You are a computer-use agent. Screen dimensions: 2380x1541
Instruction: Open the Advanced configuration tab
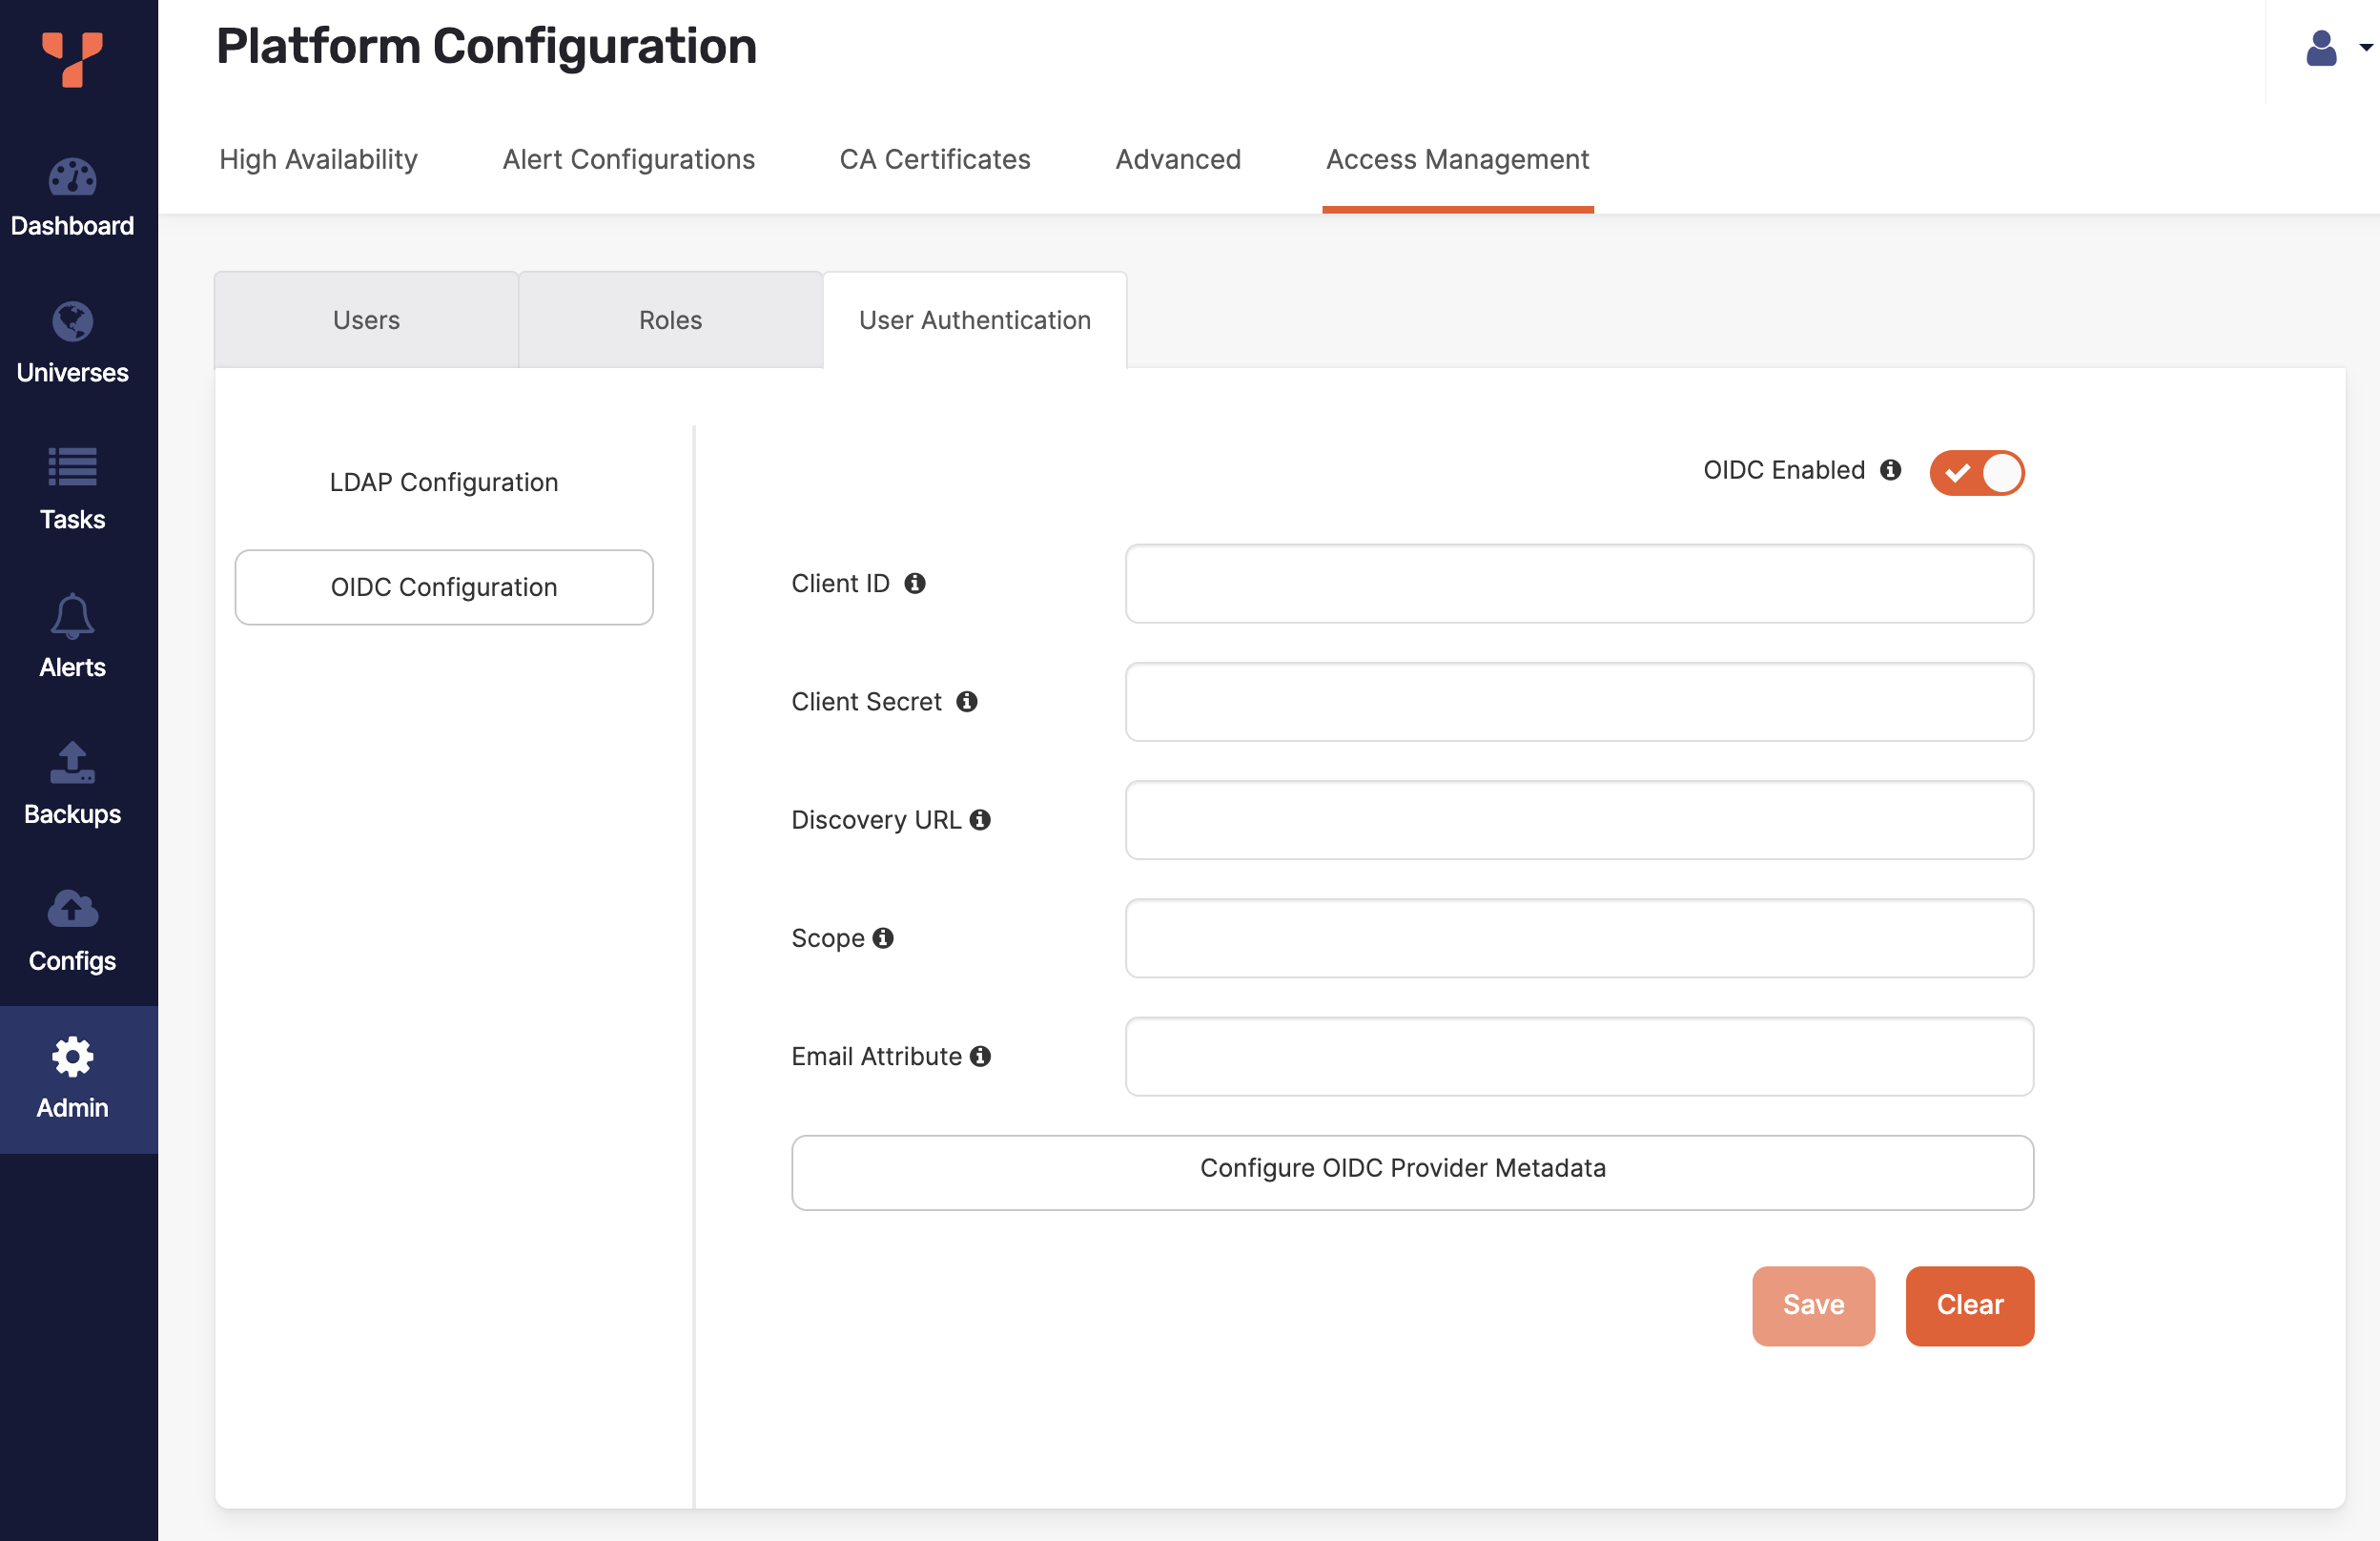[x=1177, y=160]
